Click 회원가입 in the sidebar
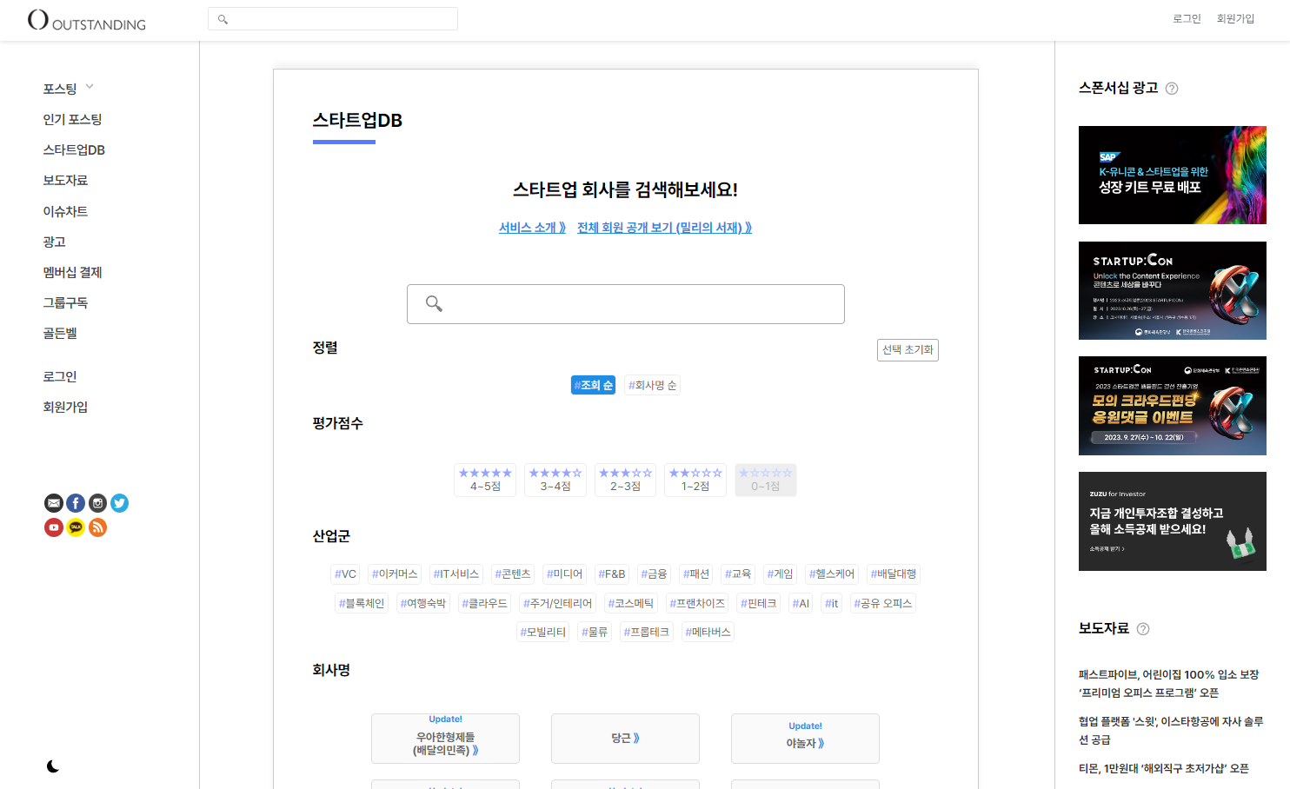Screen dimensions: 1290x789 [x=66, y=408]
